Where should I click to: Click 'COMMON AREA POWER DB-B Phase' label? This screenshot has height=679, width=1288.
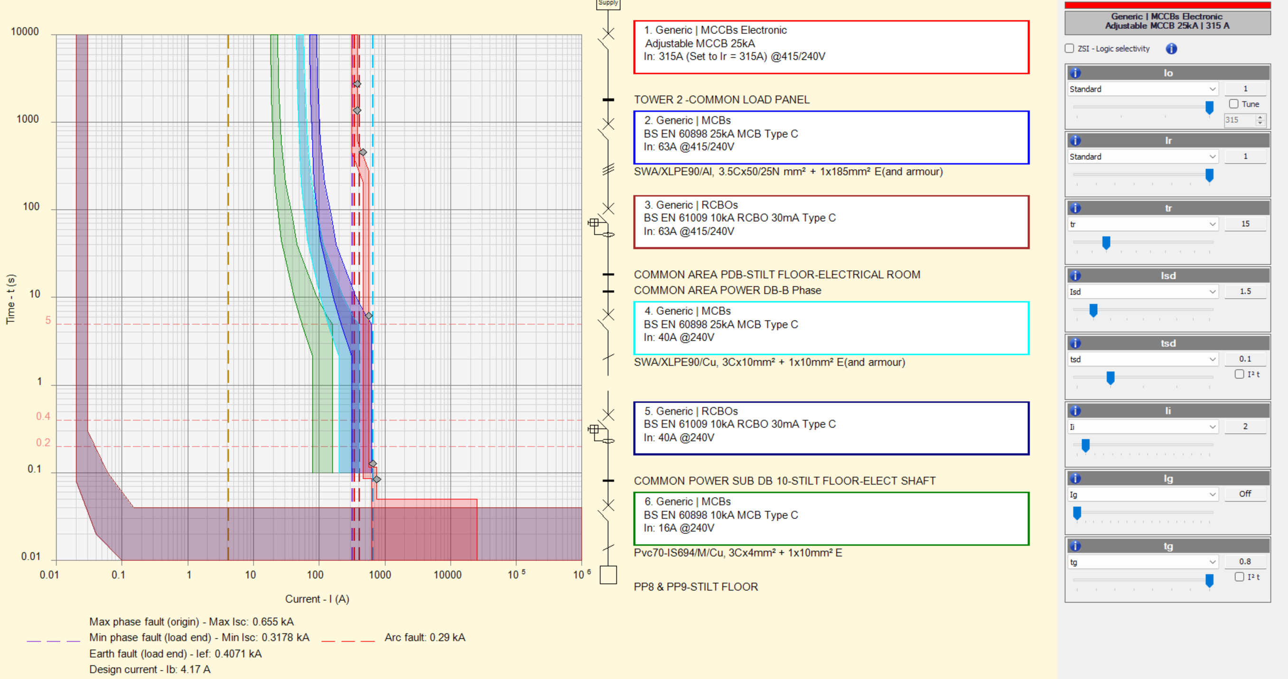[x=727, y=290]
